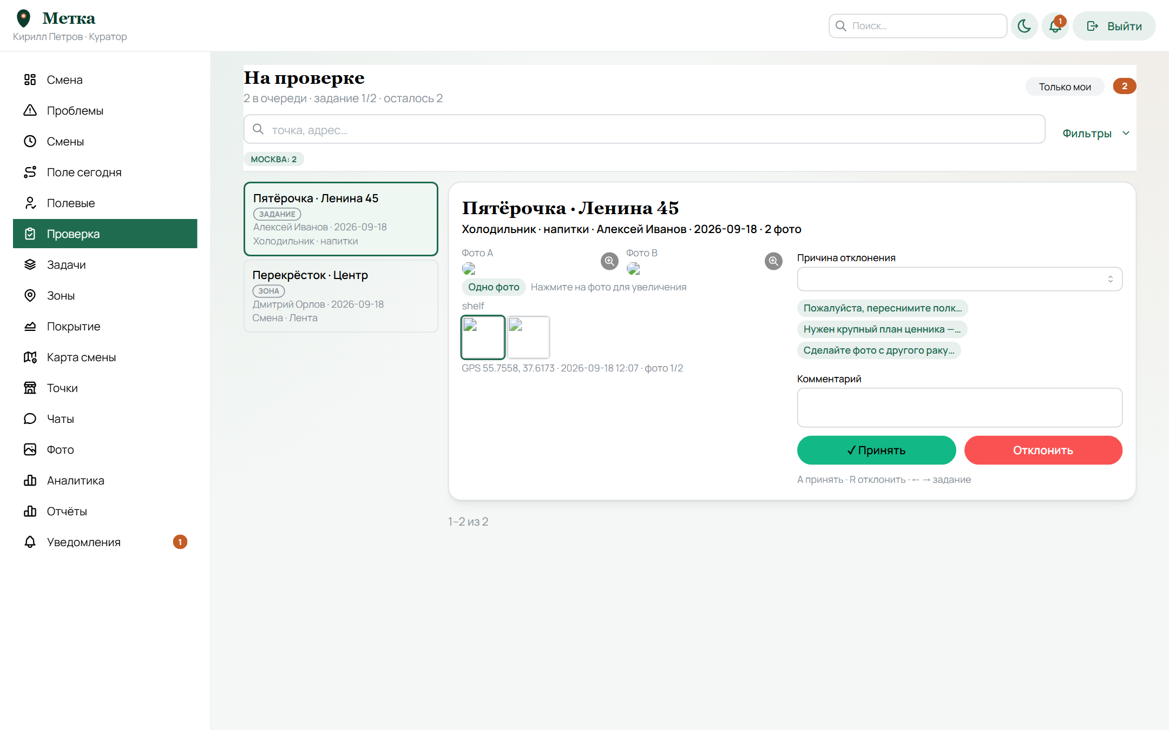The image size is (1169, 730).
Task: Click the Полевые person icon
Action: tap(30, 203)
